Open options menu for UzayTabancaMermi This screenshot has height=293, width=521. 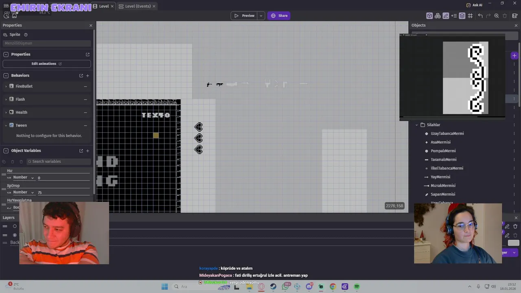[514, 133]
